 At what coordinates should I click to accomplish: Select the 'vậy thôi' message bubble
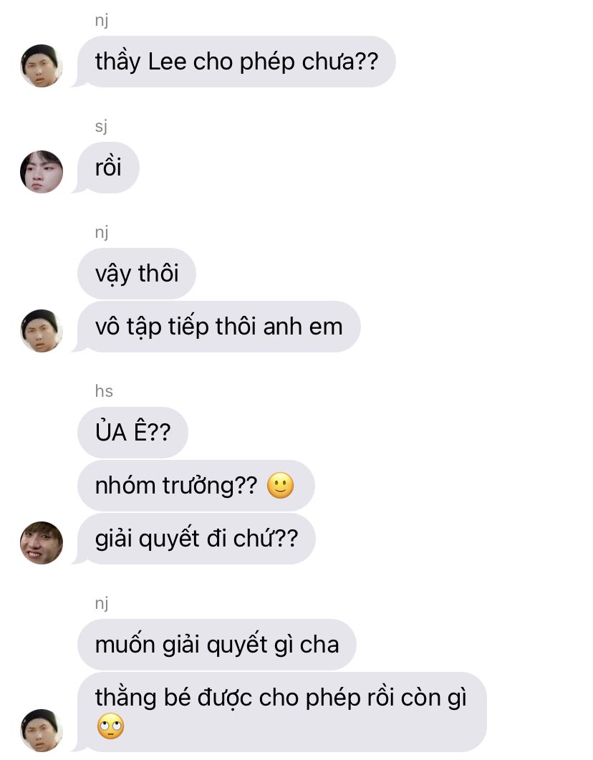pos(137,274)
